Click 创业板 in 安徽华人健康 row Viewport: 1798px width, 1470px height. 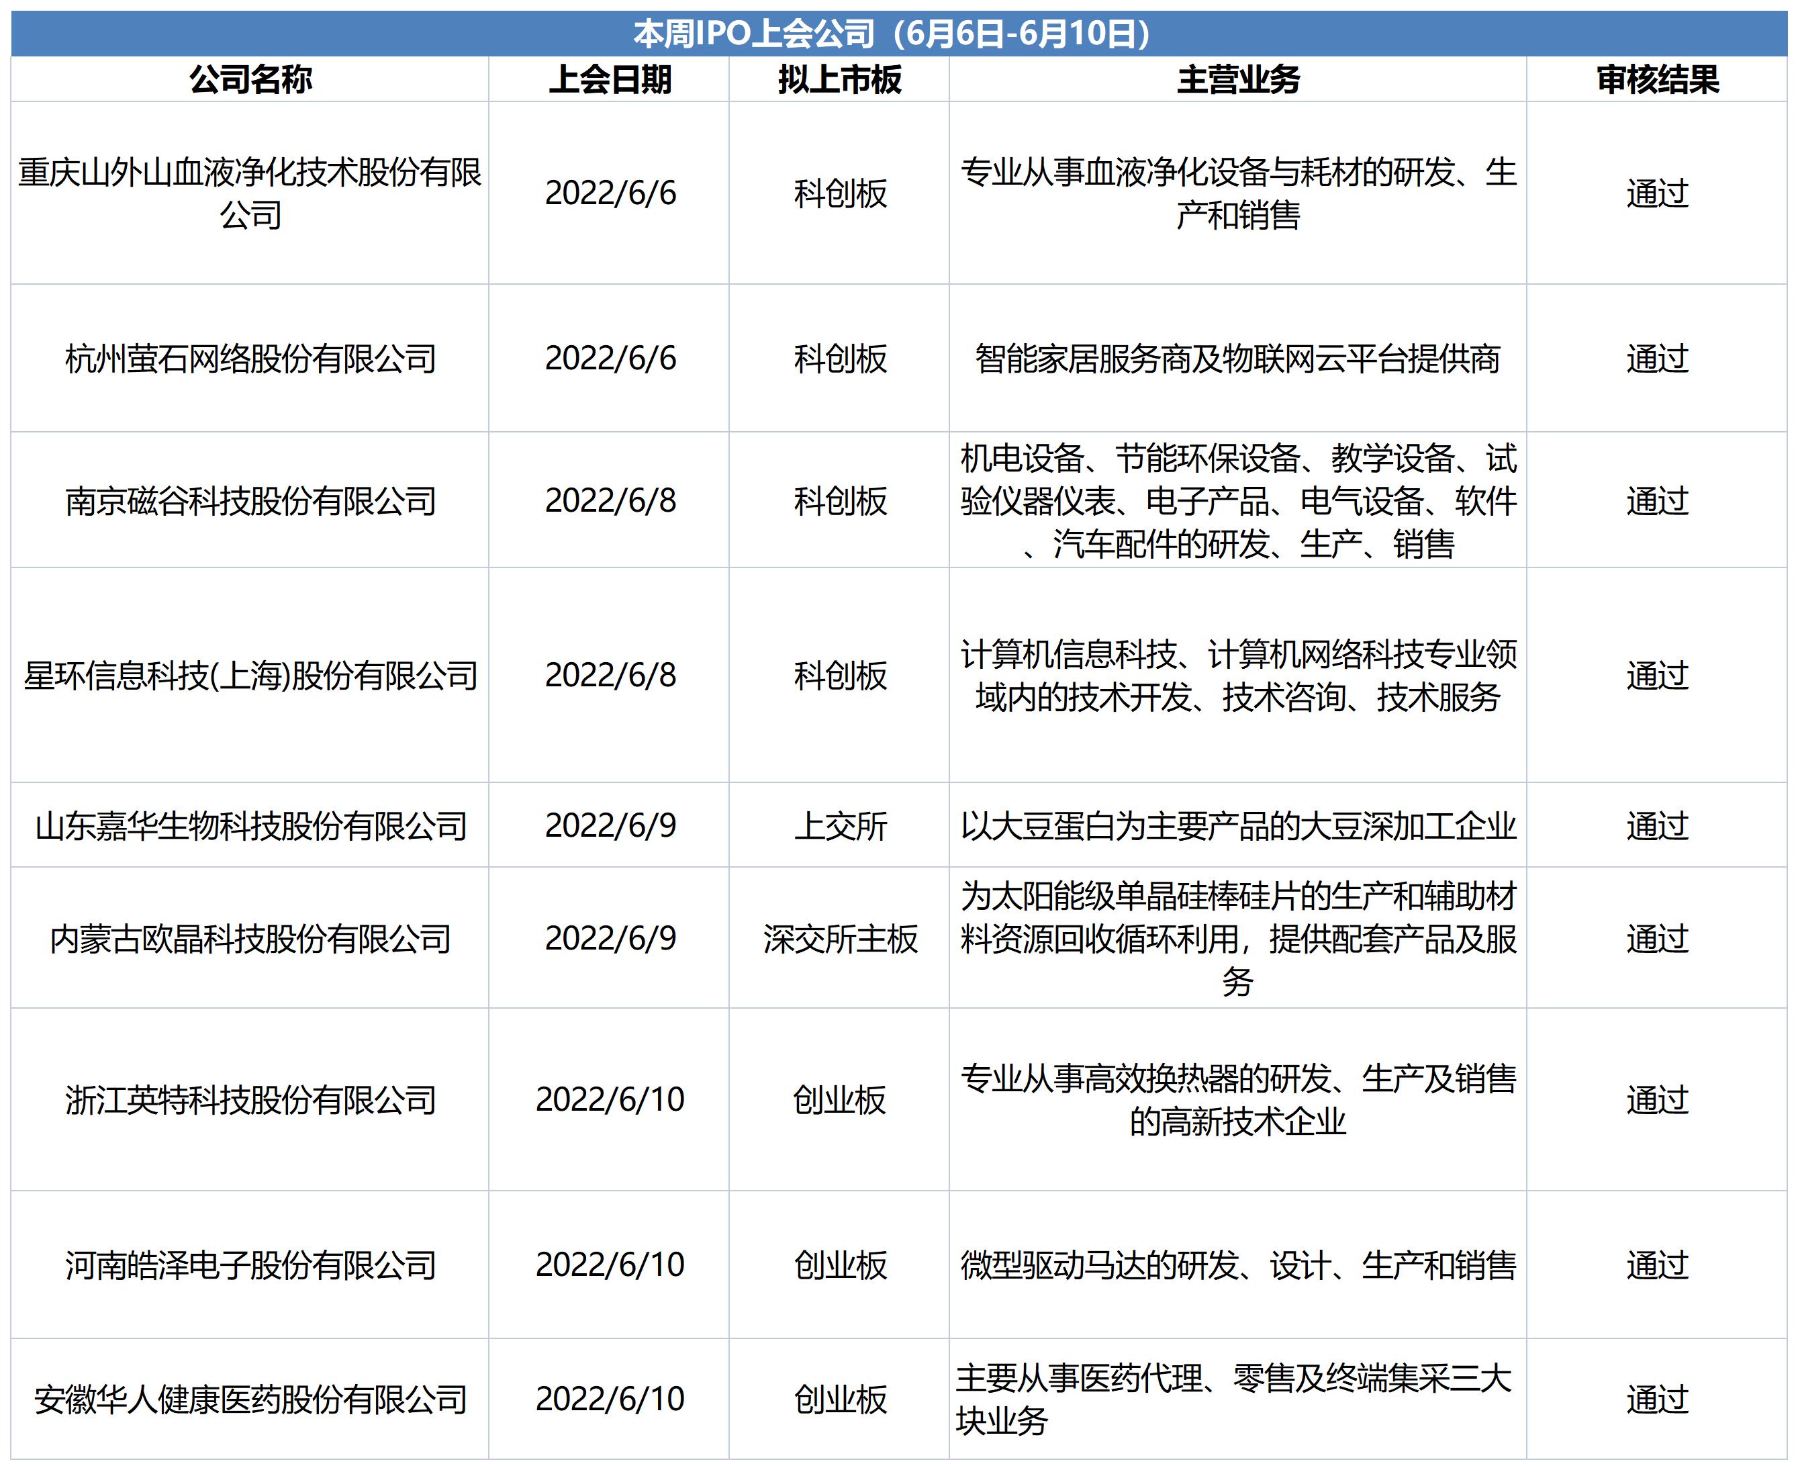click(x=840, y=1399)
